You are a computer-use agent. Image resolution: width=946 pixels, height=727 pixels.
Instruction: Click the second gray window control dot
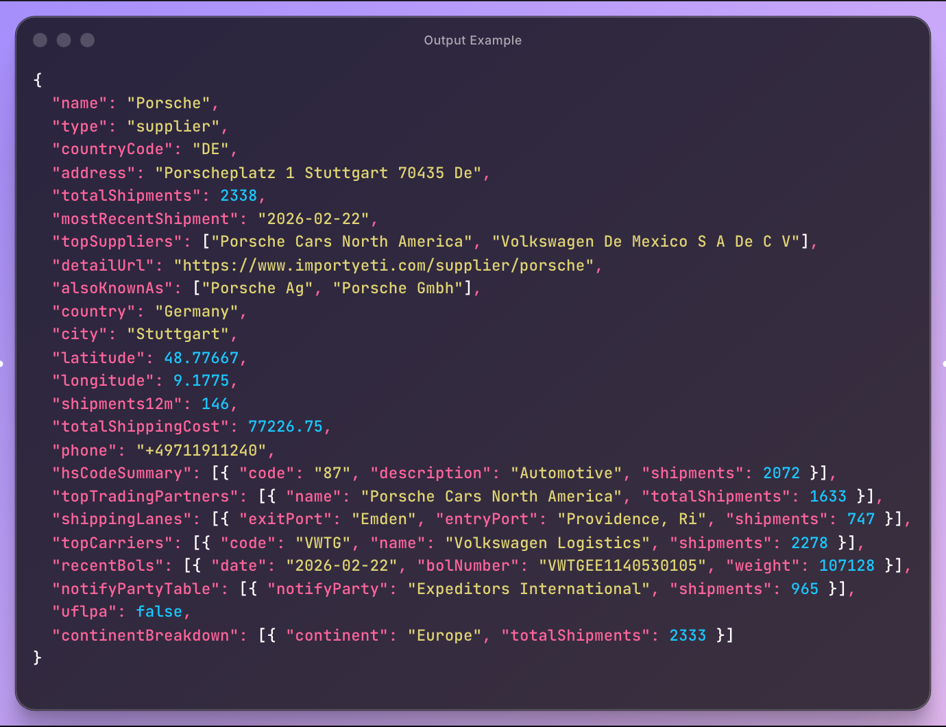tap(64, 40)
